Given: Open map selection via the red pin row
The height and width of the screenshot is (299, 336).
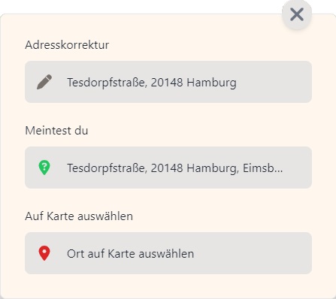Looking at the screenshot, I should tap(168, 253).
